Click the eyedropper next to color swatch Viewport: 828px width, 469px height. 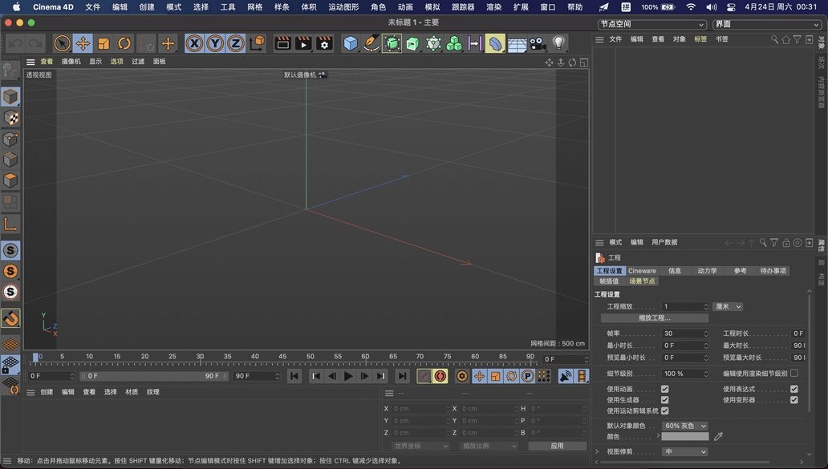point(719,437)
